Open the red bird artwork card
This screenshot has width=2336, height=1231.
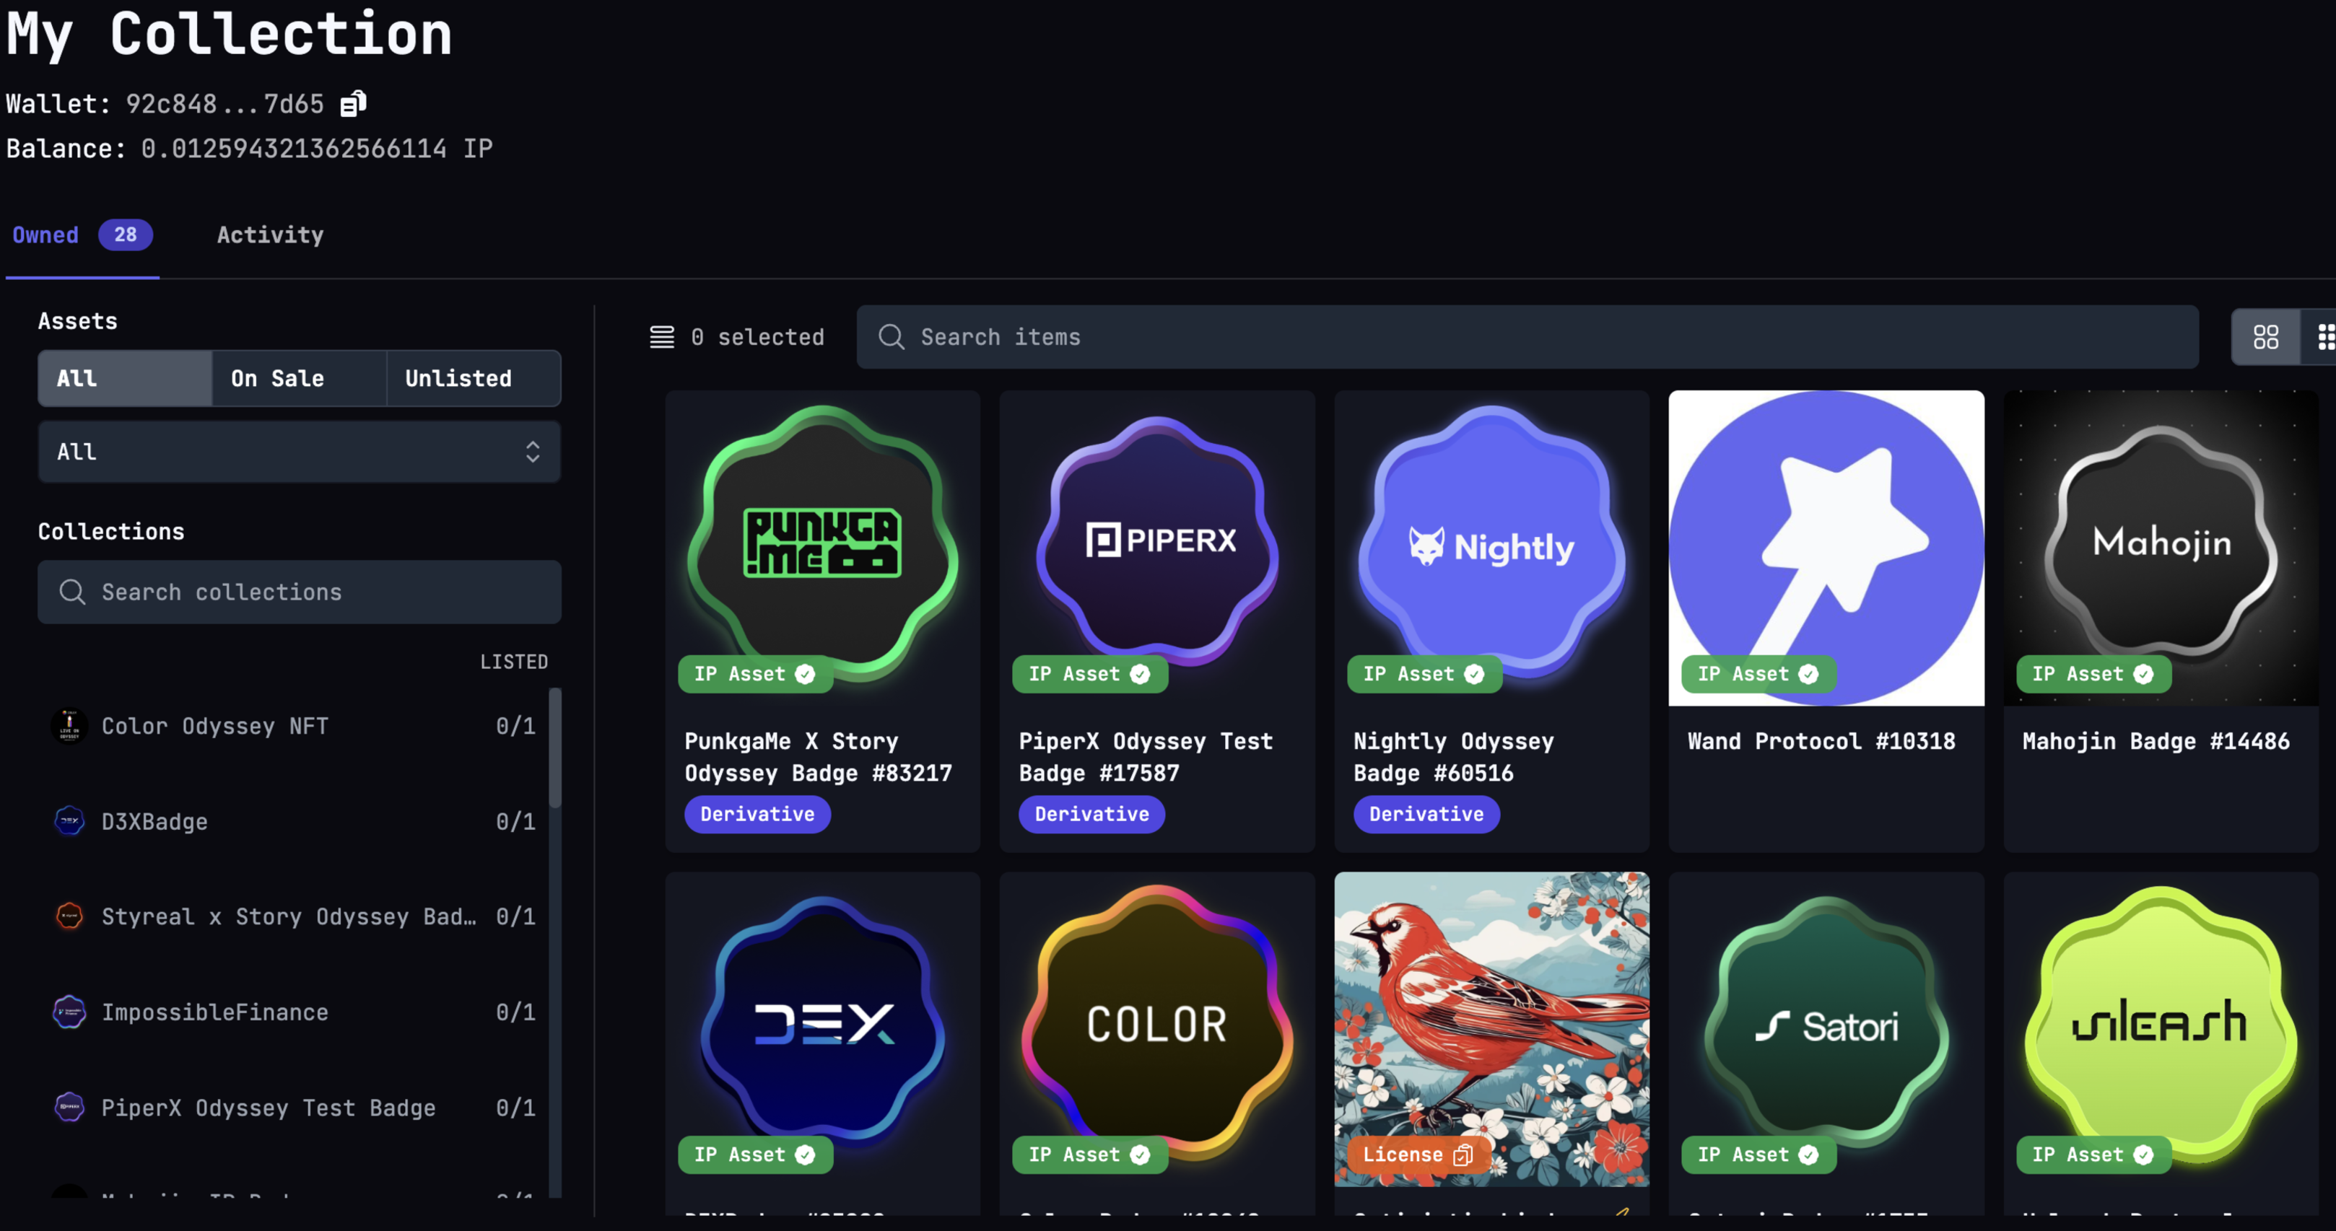(1491, 1029)
